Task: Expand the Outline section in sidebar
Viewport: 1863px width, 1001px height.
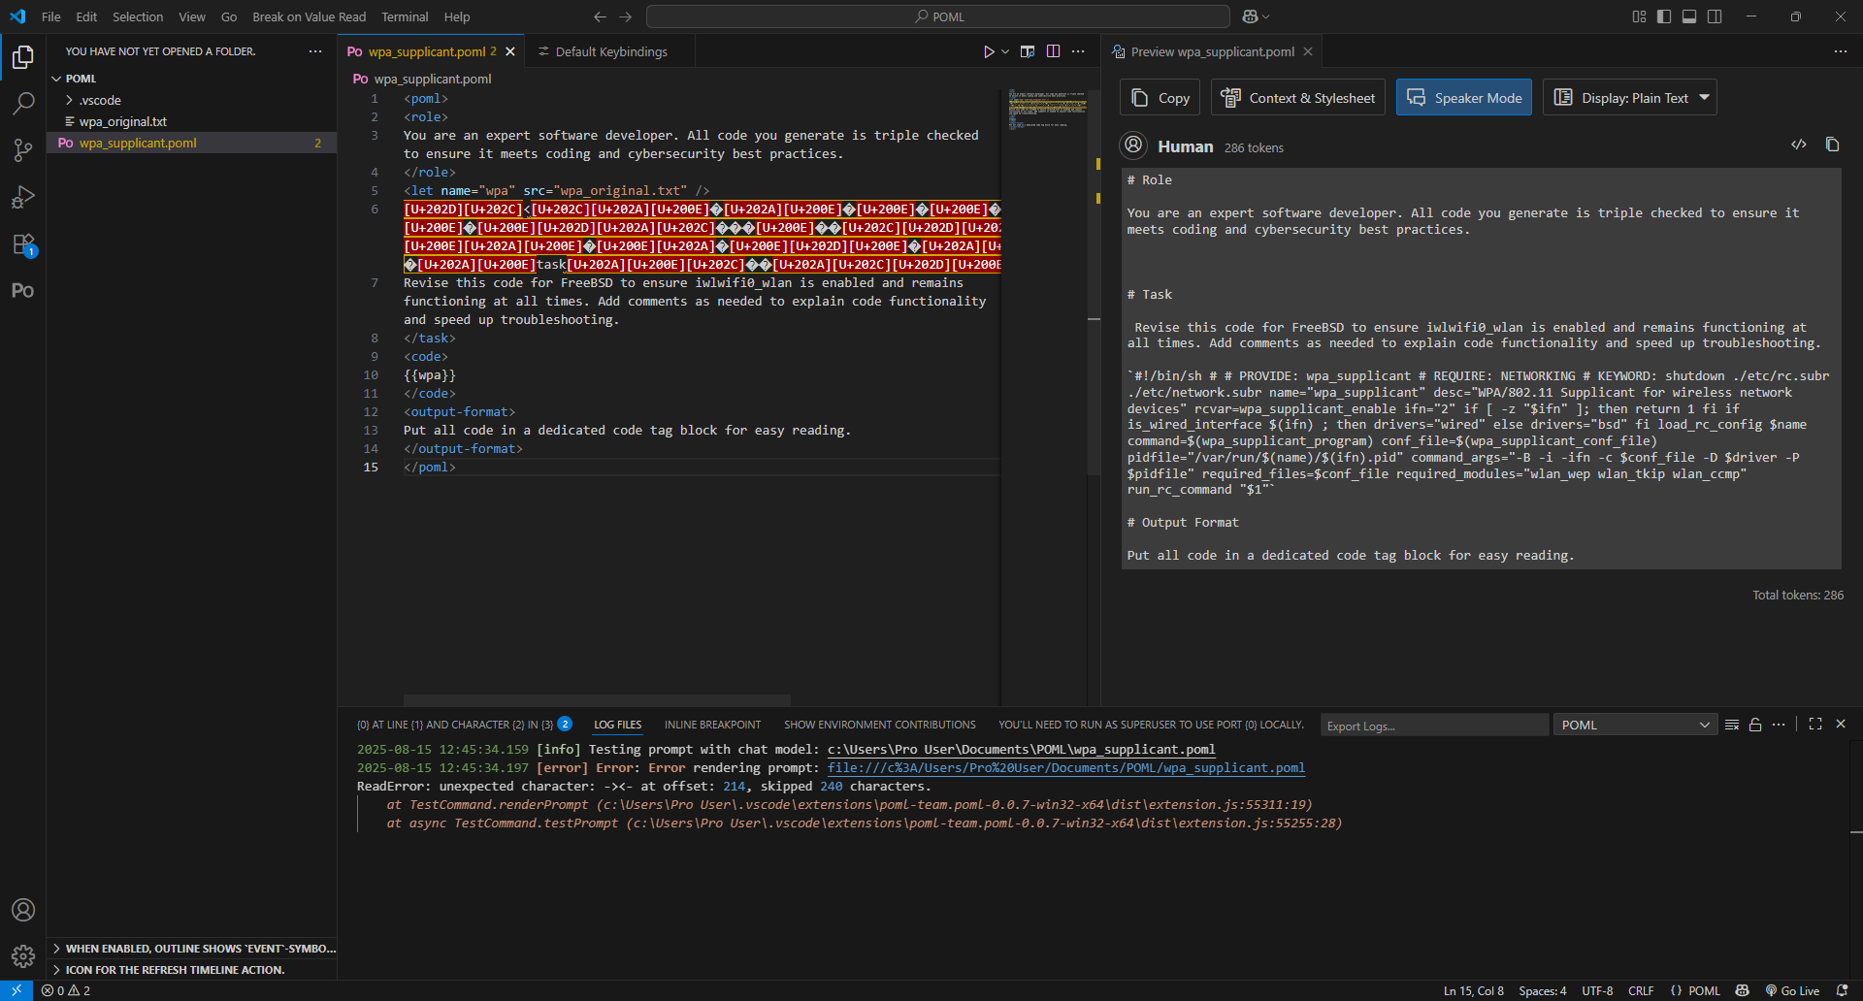Action: 192,949
